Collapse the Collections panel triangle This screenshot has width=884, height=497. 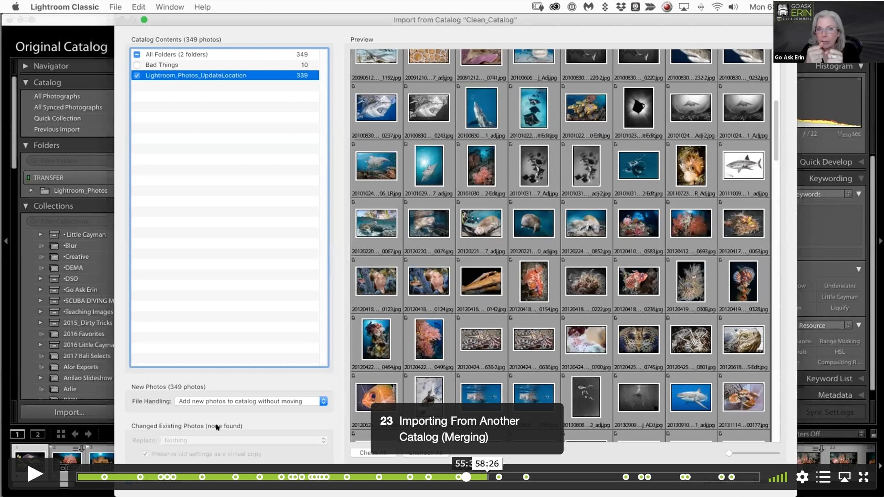coord(25,206)
